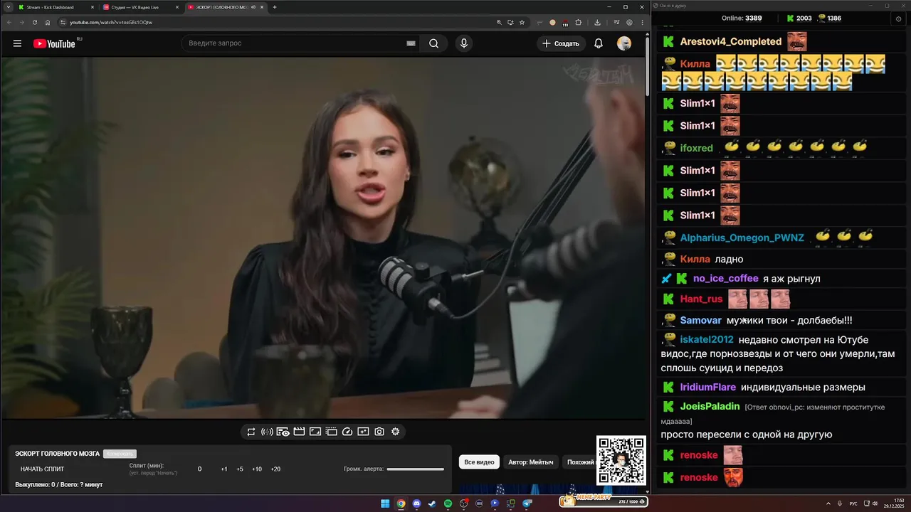Click username IridiumFlare in chat
This screenshot has height=512, width=911.
pos(708,388)
